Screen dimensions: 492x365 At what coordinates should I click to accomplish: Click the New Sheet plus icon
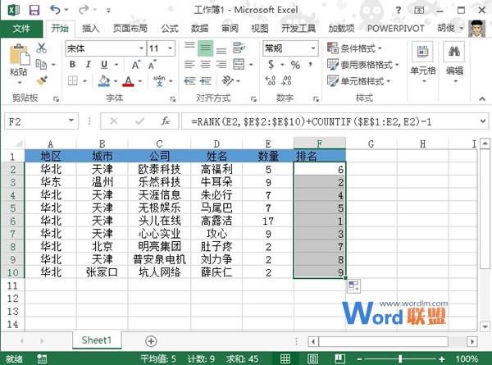(x=151, y=340)
